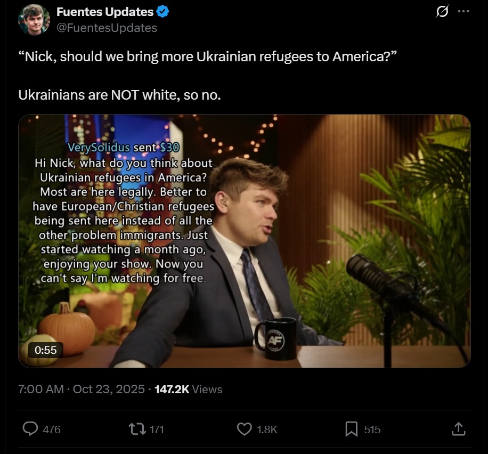The height and width of the screenshot is (454, 488).
Task: Click the 476 replies count
Action: pos(51,429)
